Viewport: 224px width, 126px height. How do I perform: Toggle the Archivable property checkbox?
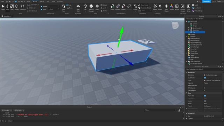[205, 96]
